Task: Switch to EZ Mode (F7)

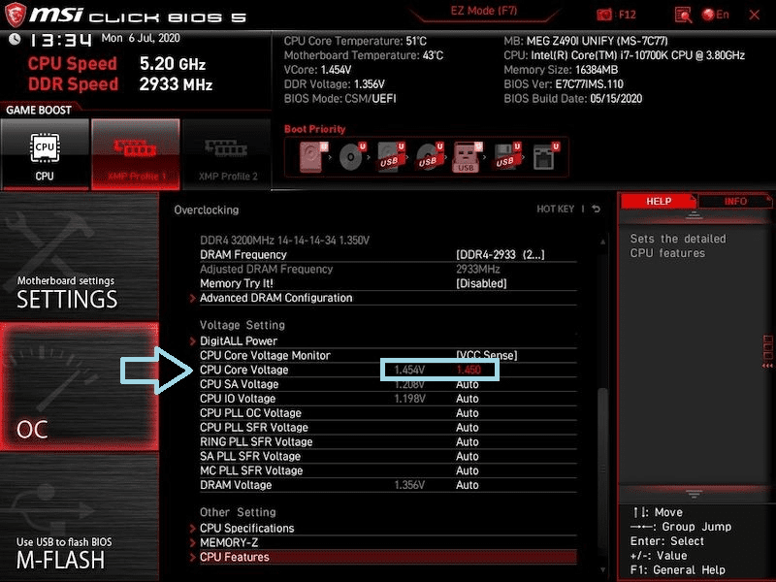Action: [484, 11]
